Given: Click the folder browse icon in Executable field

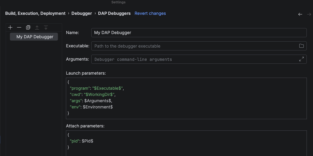Looking at the screenshot, I should (301, 46).
